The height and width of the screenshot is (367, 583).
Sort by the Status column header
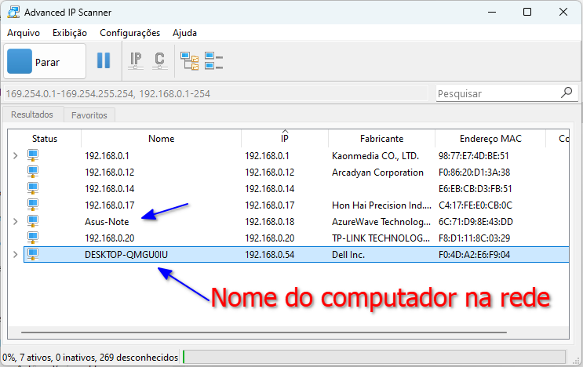click(45, 139)
